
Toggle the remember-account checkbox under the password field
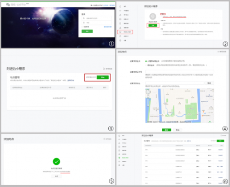[83, 27]
